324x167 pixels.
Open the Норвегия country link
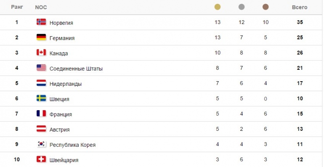[61, 23]
